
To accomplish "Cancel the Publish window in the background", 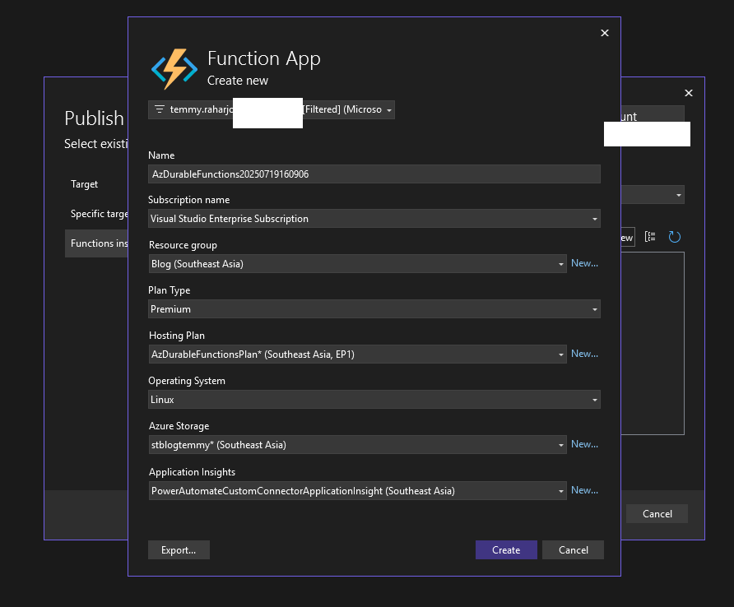I will [657, 514].
